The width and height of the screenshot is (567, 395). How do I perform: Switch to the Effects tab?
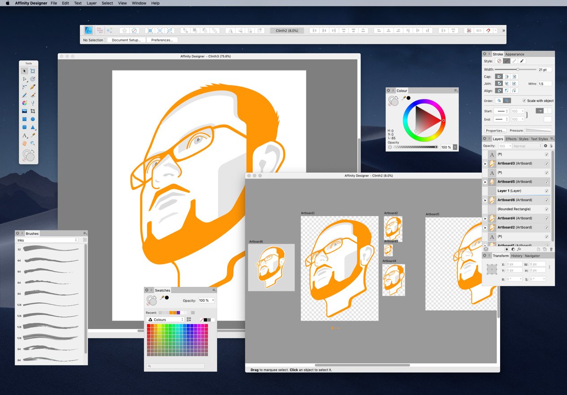tap(511, 139)
